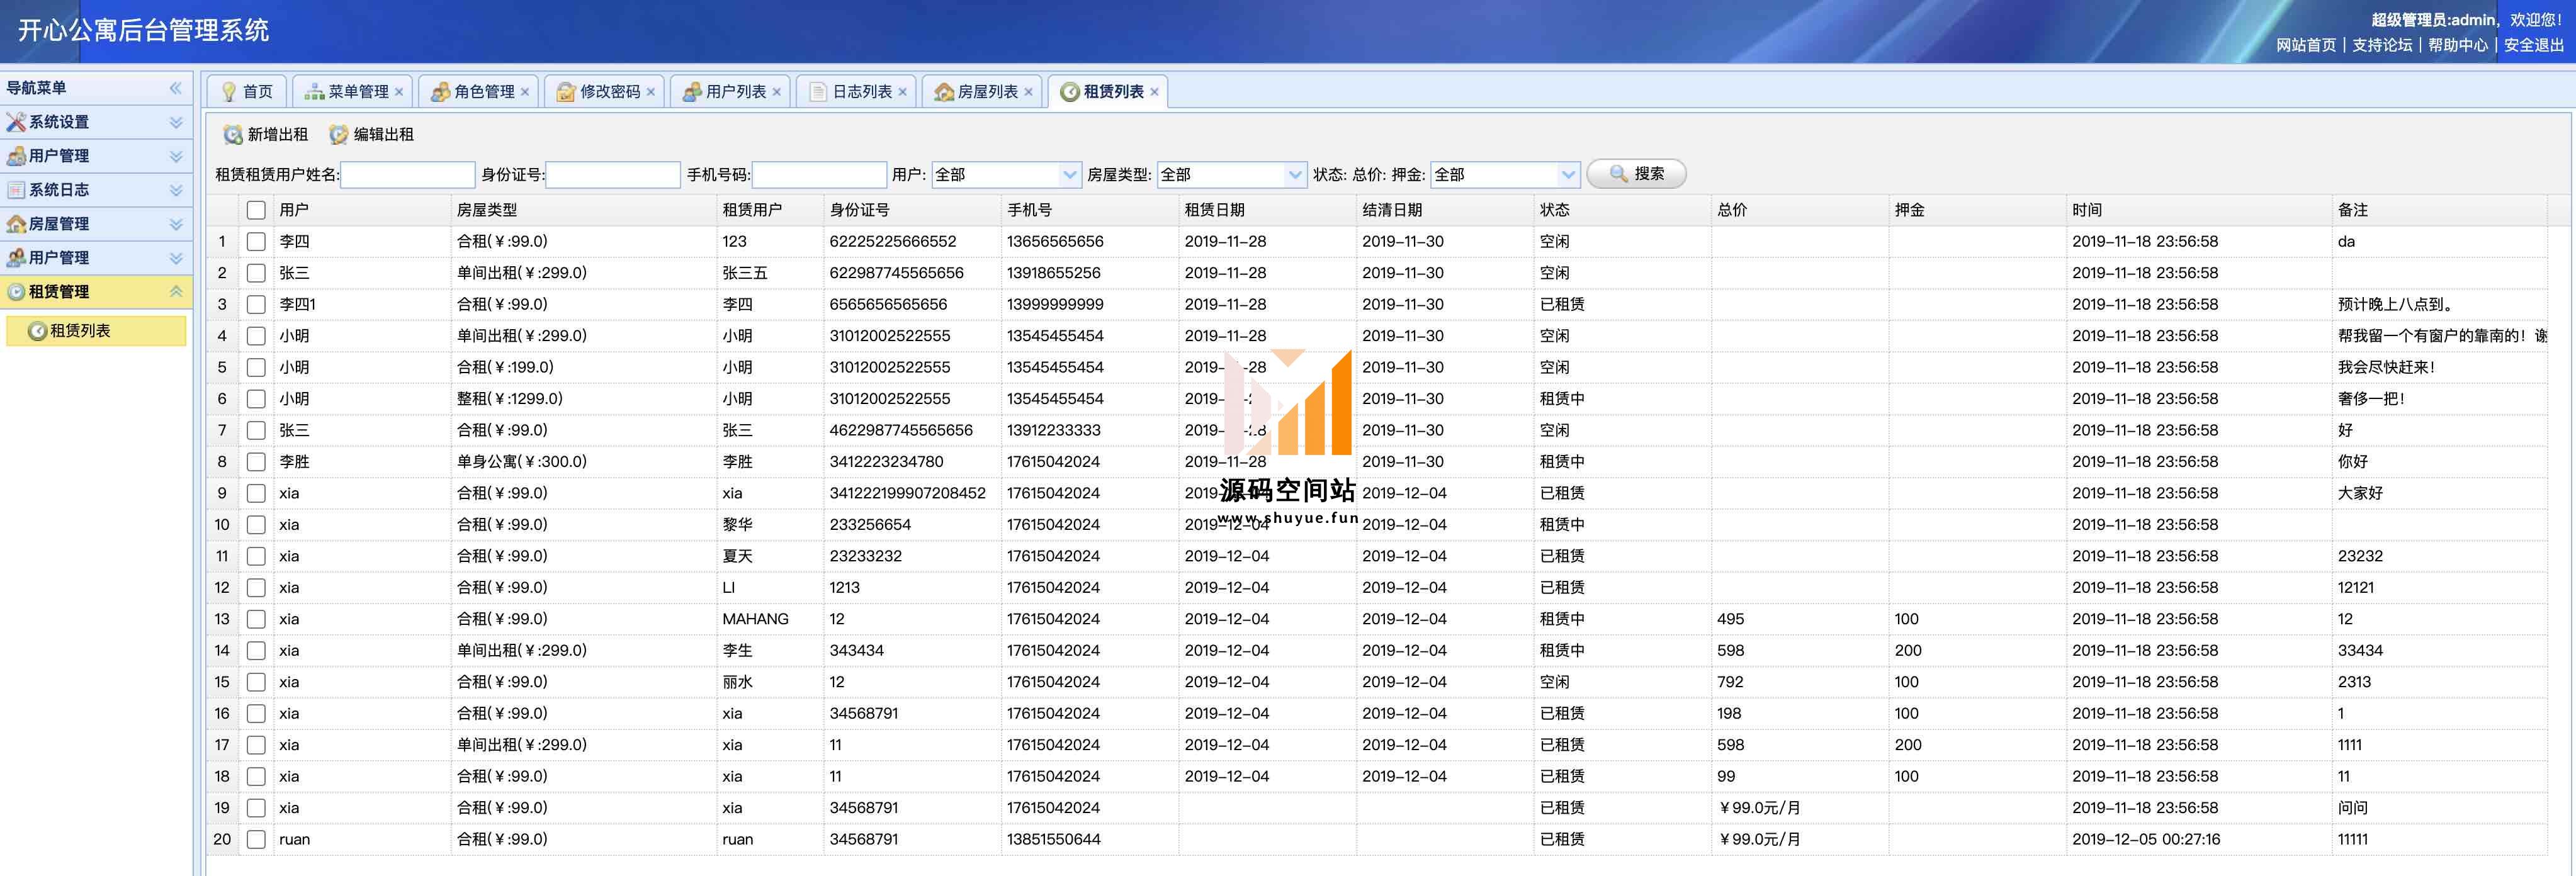Switch to the 首页 tab
2576x876 pixels.
coord(247,91)
